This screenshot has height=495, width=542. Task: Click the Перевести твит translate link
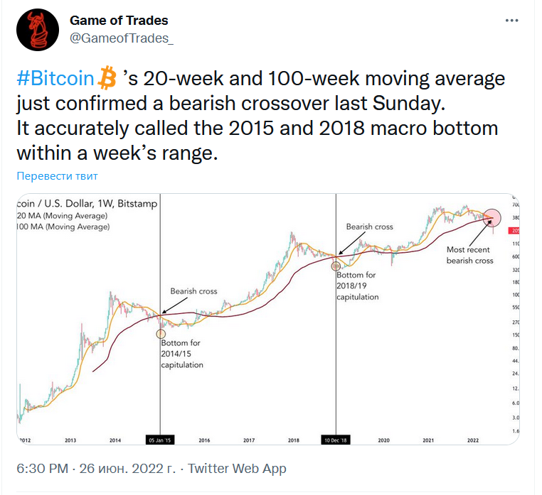[57, 175]
